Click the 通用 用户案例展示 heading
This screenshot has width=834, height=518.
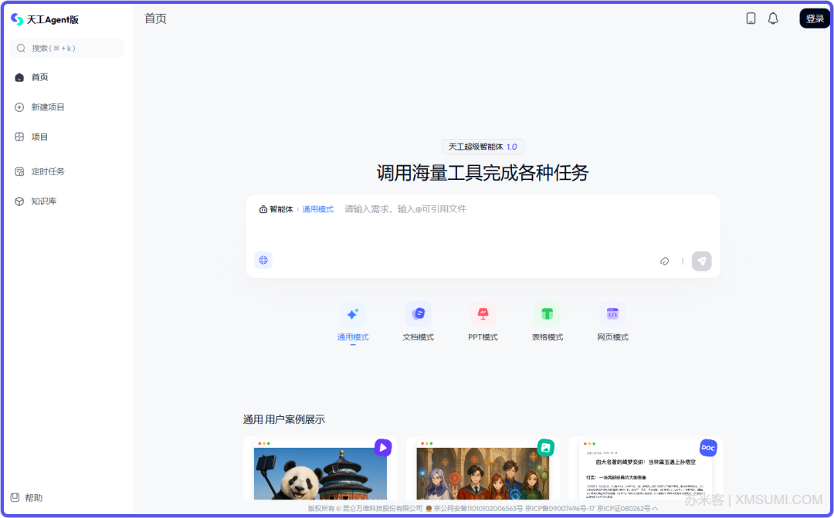point(284,420)
